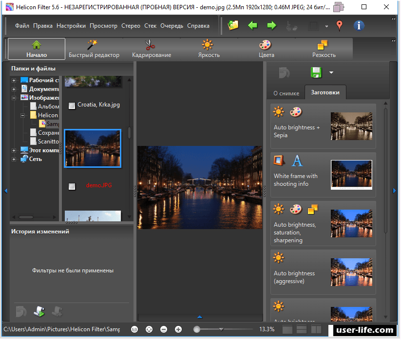This screenshot has height=340, width=401.
Task: Open the Правка menu
Action: click(x=43, y=26)
